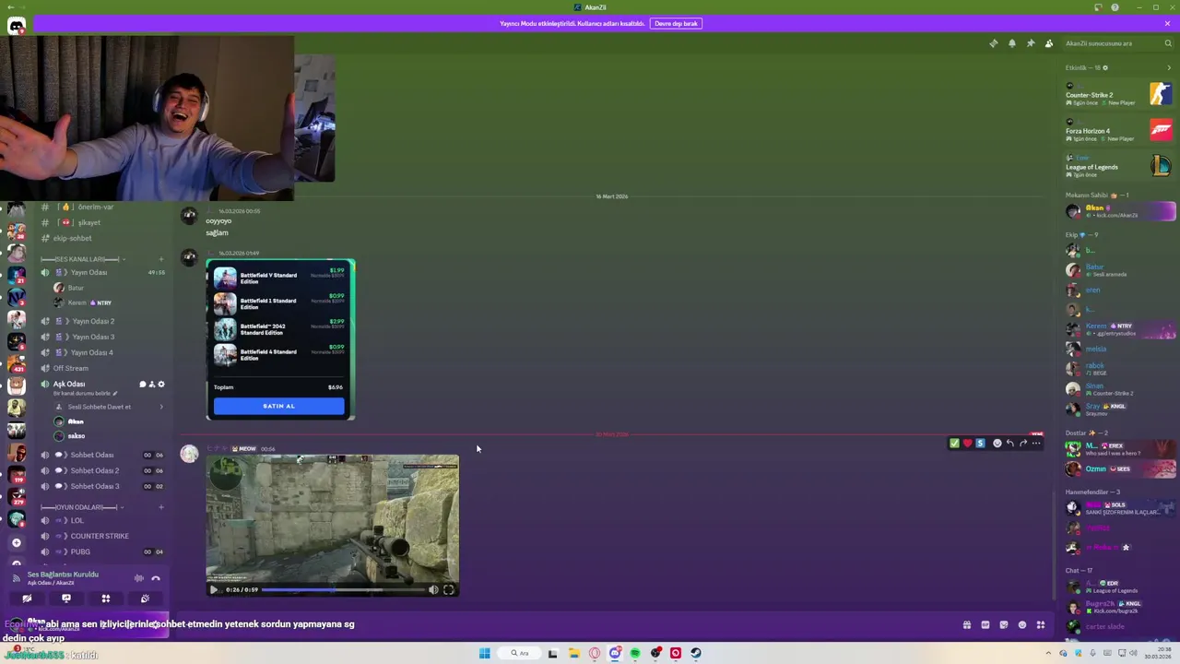Show pinned messages via pin icon
Image resolution: width=1180 pixels, height=664 pixels.
1030,43
